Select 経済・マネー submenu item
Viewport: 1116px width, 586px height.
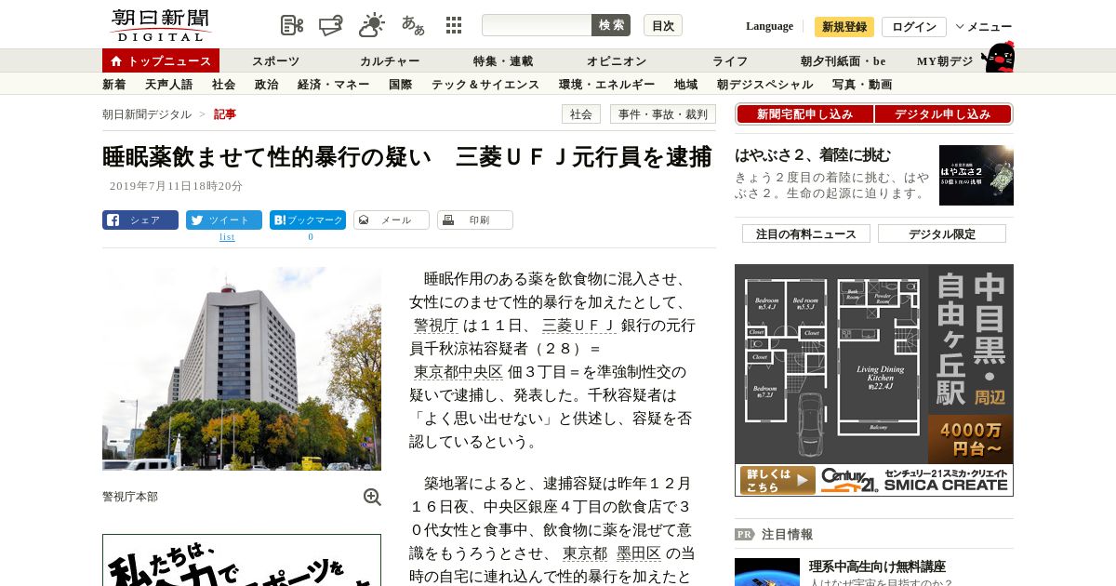[334, 85]
